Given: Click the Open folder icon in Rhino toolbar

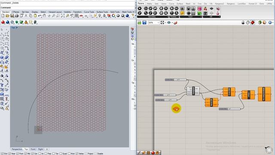Looking at the screenshot, I should (x=7, y=16).
